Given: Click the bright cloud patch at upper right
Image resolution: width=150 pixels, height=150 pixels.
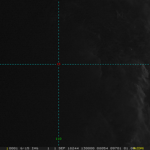Looking at the screenshot, I should (120, 15).
